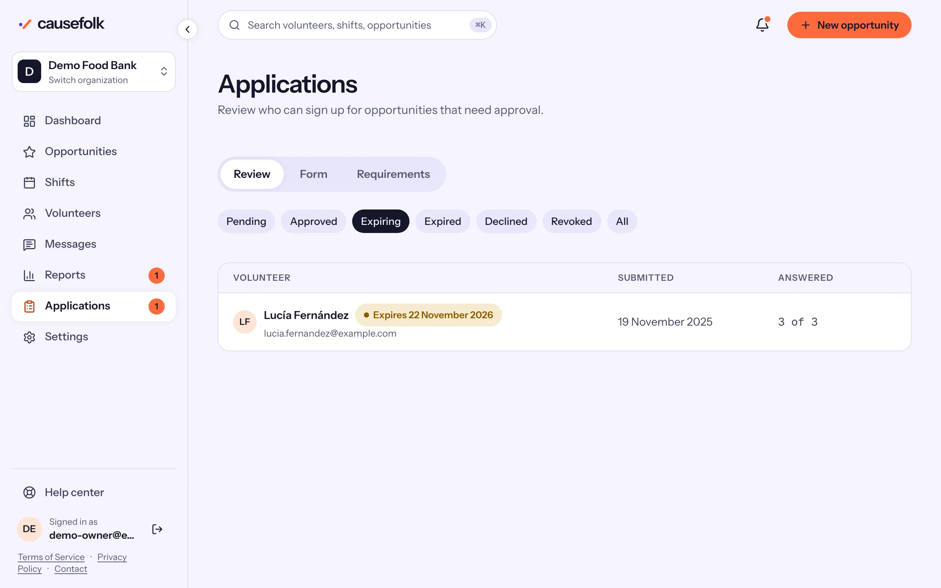Click the Applications clipboard icon
Image resolution: width=941 pixels, height=588 pixels.
29,306
